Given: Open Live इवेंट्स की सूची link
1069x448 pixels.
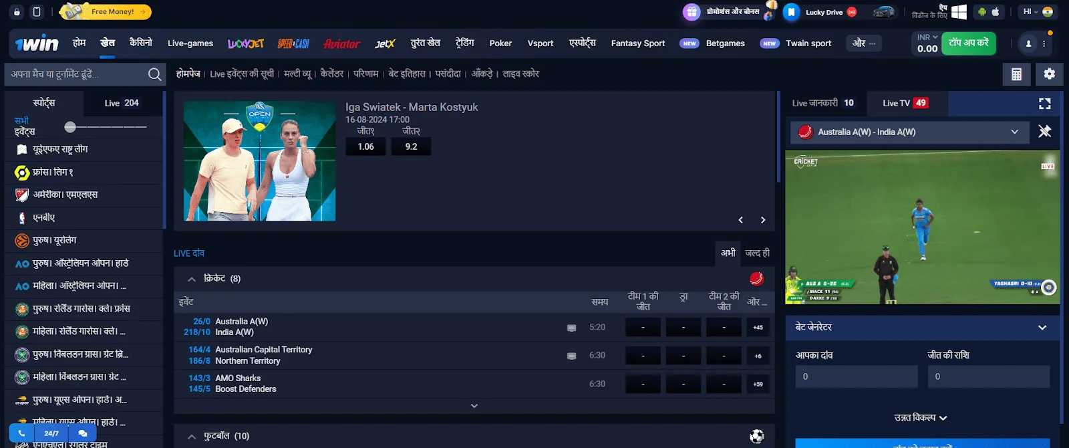Looking at the screenshot, I should point(242,74).
